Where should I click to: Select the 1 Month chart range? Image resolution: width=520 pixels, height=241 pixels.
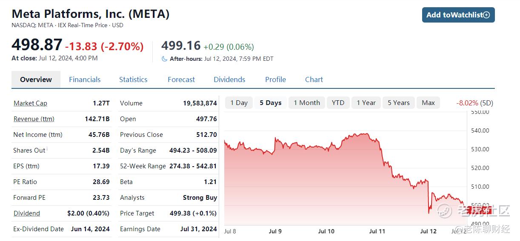[x=307, y=103]
